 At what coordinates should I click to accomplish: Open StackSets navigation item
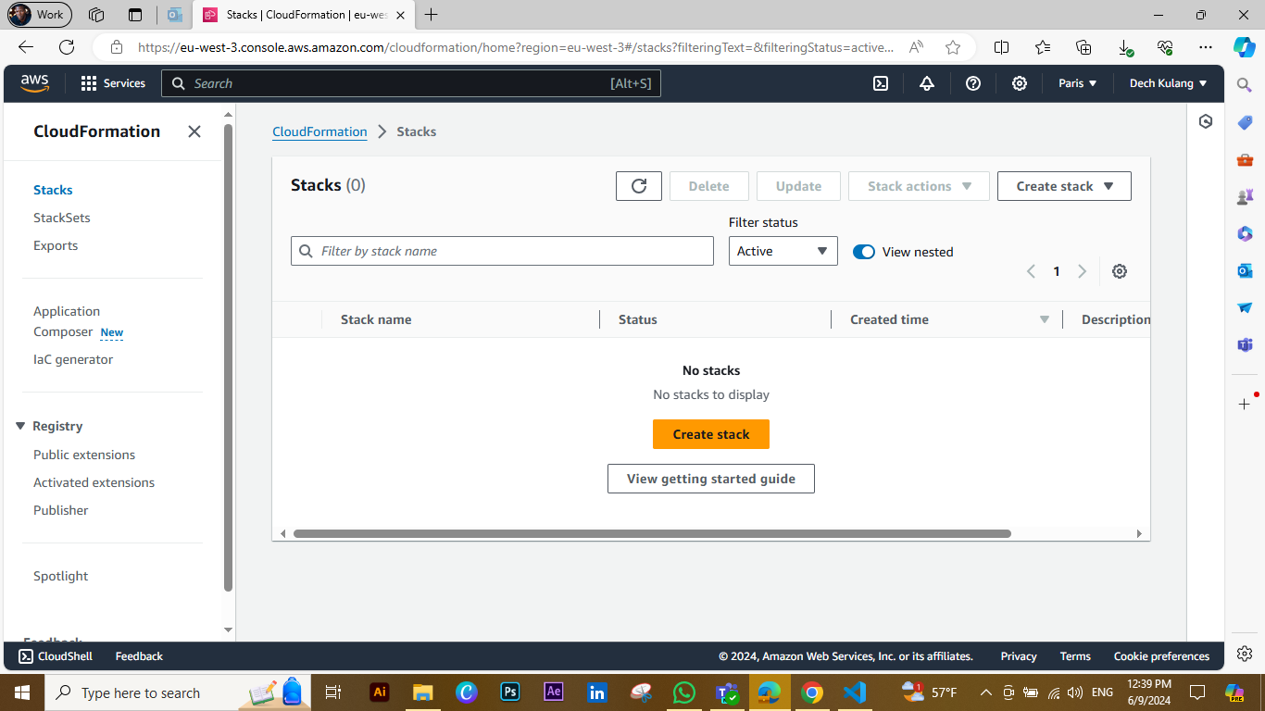point(62,218)
